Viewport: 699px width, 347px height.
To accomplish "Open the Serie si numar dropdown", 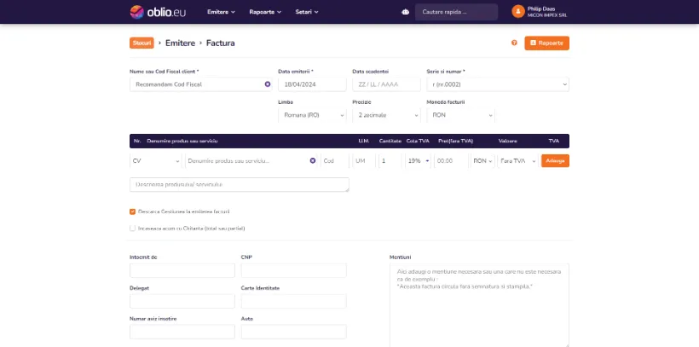I will 498,84.
